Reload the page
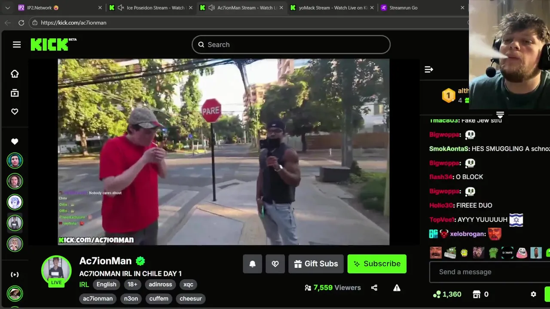Image resolution: width=550 pixels, height=309 pixels. point(21,23)
